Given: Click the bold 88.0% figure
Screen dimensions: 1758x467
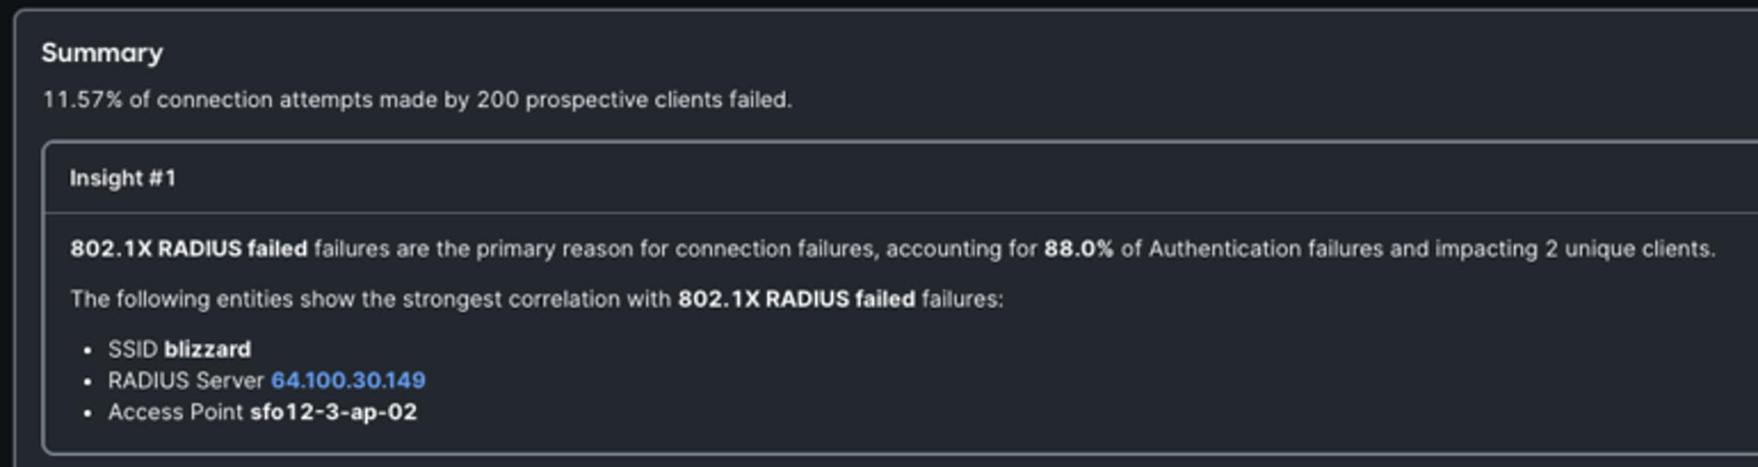Looking at the screenshot, I should [1079, 249].
